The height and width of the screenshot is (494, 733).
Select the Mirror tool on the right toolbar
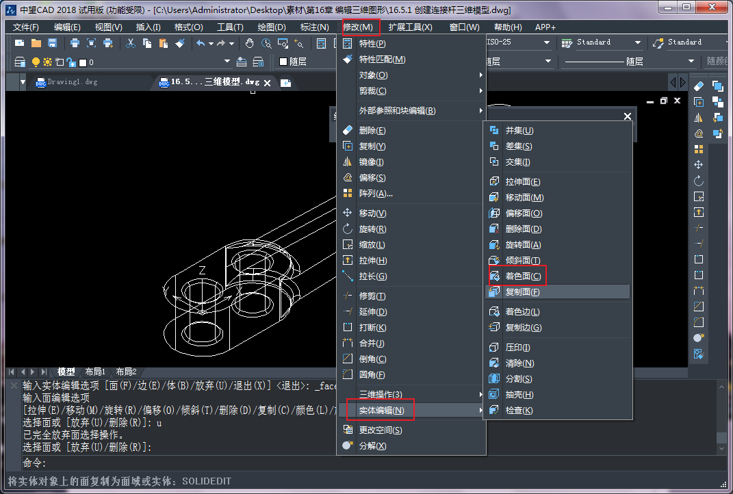(x=699, y=118)
